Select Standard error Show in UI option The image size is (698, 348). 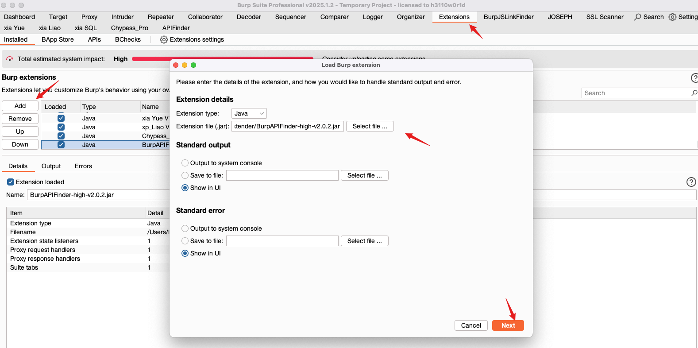[185, 253]
